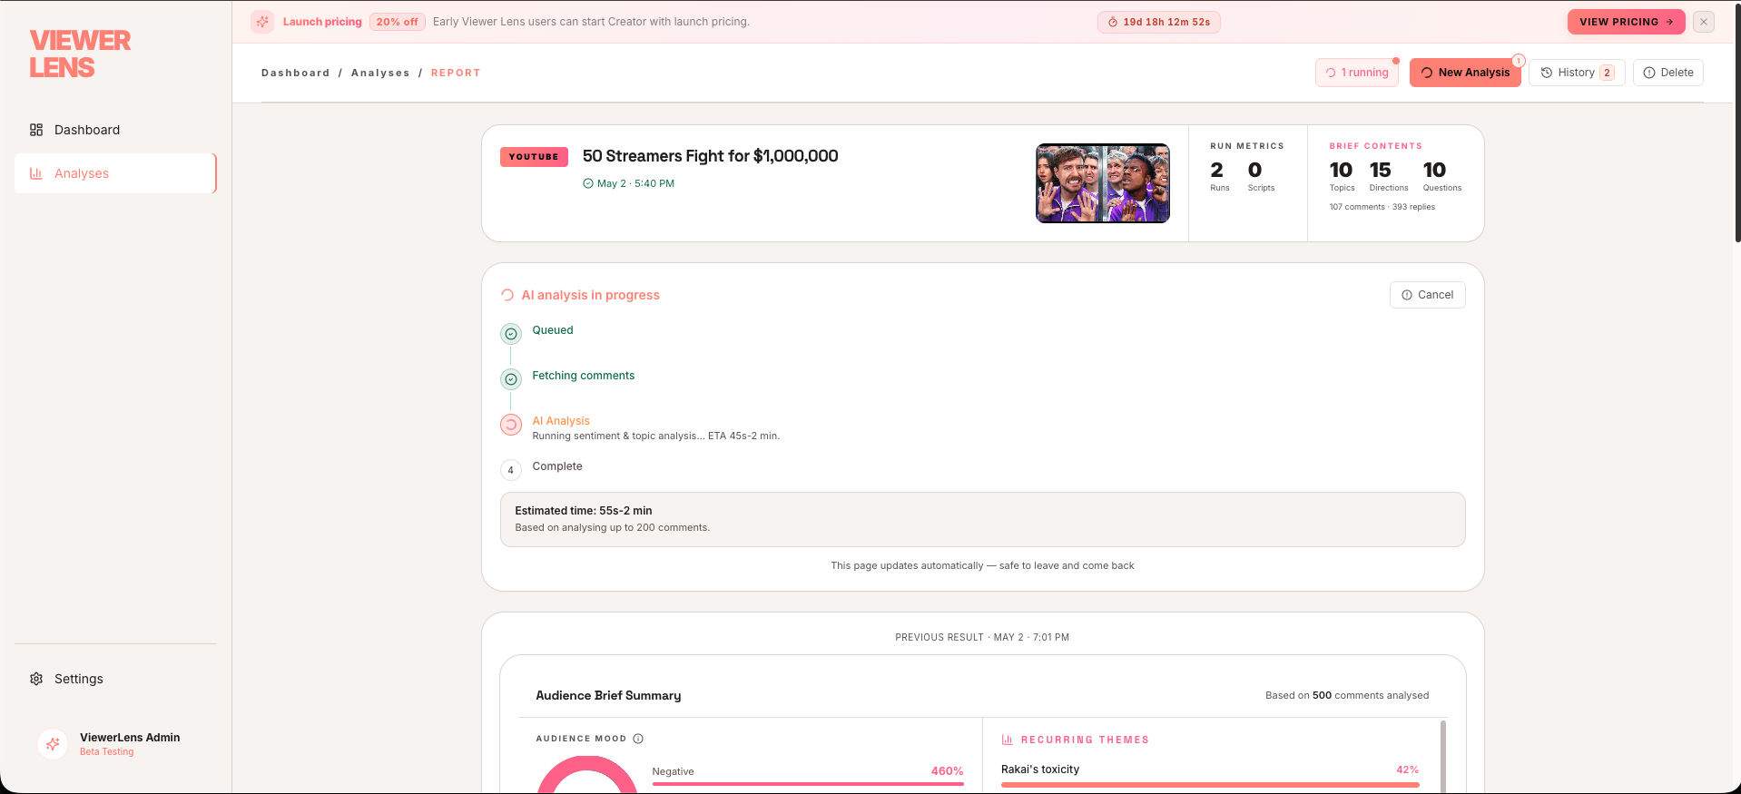Click the Queued step check icon
Viewport: 1741px width, 794px height.
(511, 334)
